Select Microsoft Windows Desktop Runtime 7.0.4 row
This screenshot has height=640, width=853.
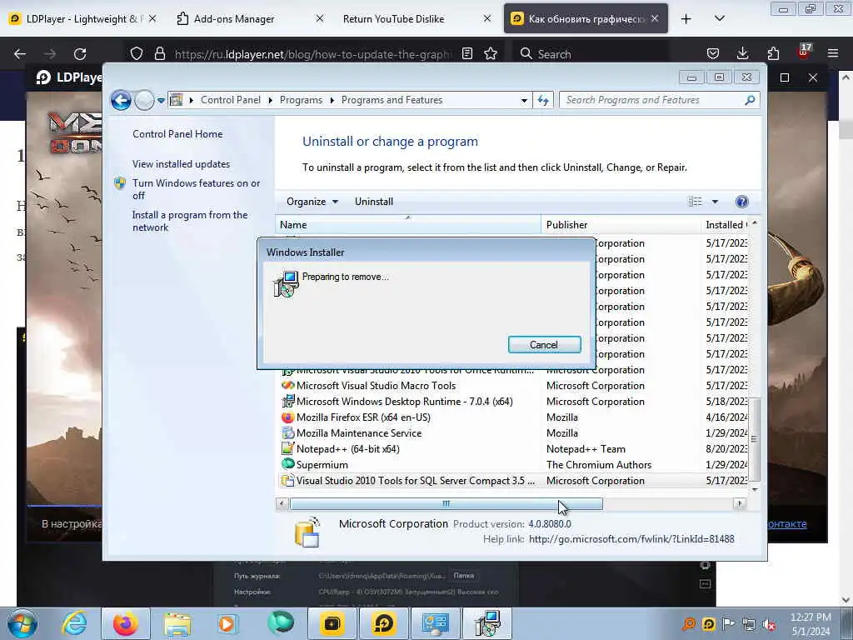click(x=514, y=401)
